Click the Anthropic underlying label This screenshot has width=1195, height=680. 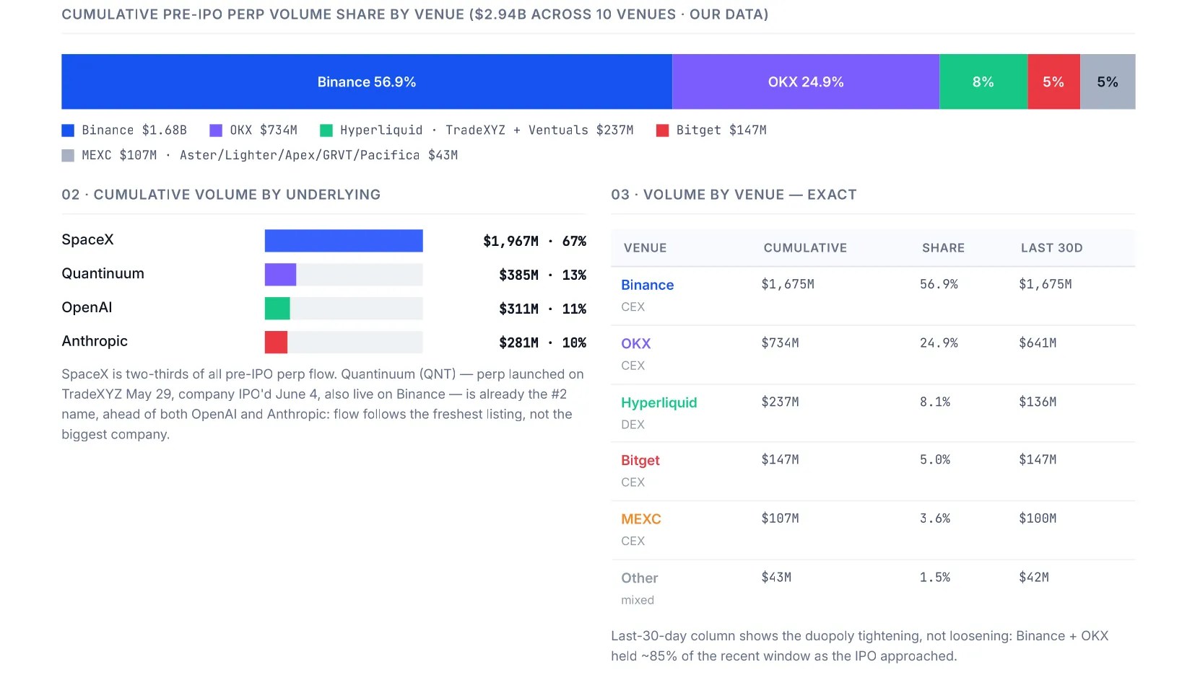click(95, 341)
